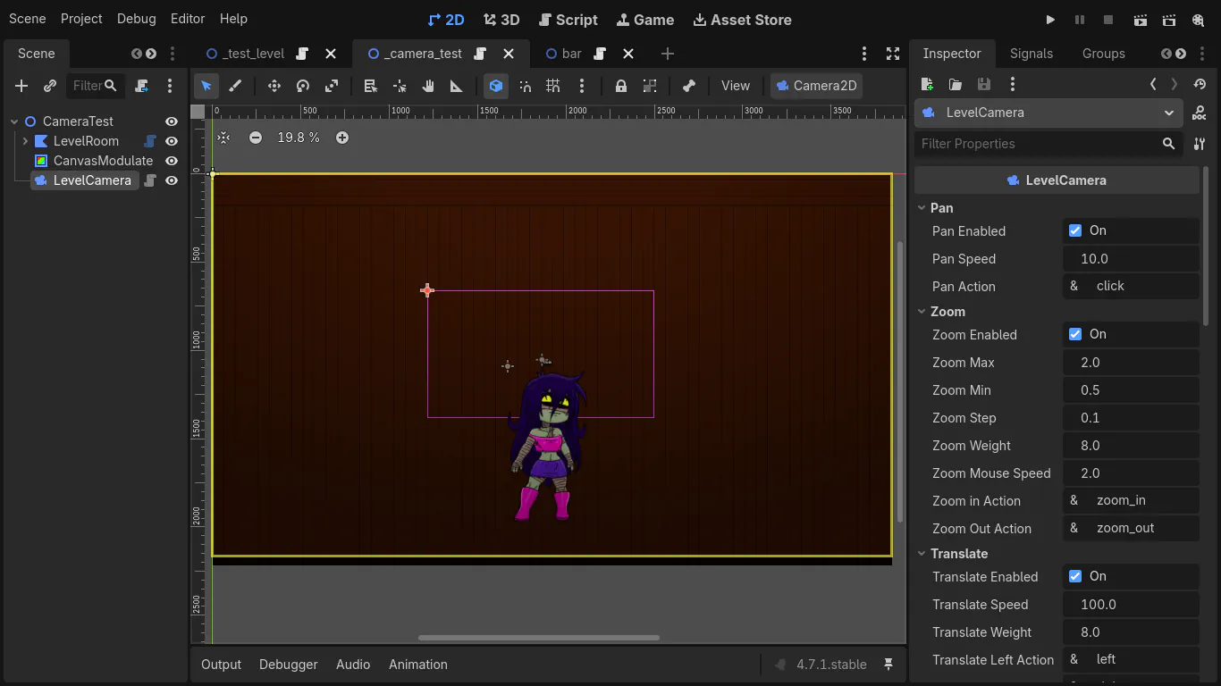Uncheck the Pan Enabled checkbox
The width and height of the screenshot is (1221, 686).
[1075, 230]
